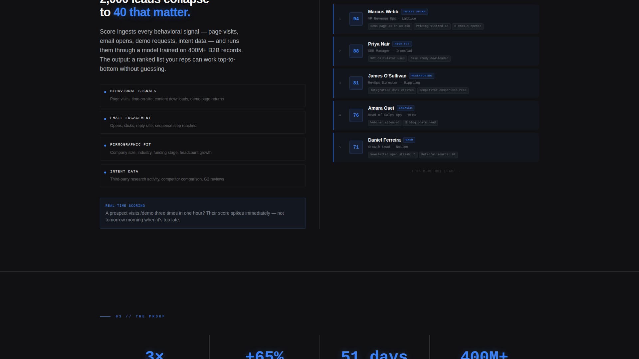
Task: Select the James O'Sullivan lead name
Action: point(387,76)
